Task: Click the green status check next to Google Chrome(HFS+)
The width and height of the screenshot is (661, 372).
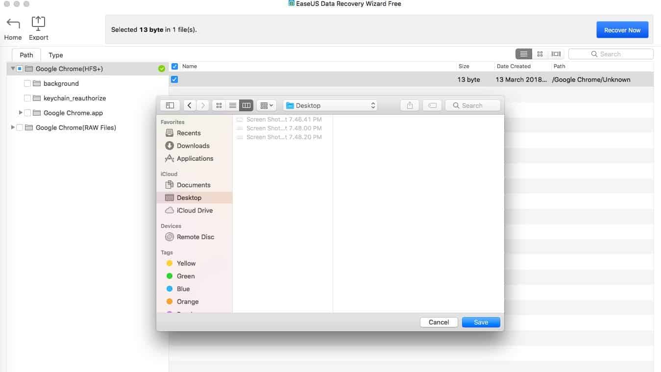Action: (162, 69)
